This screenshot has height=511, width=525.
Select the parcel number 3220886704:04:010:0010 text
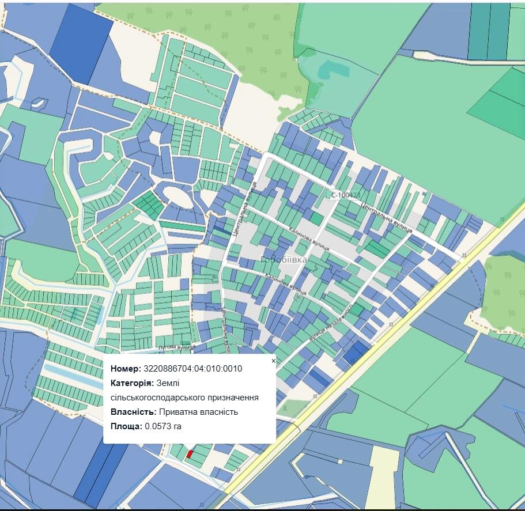(192, 369)
